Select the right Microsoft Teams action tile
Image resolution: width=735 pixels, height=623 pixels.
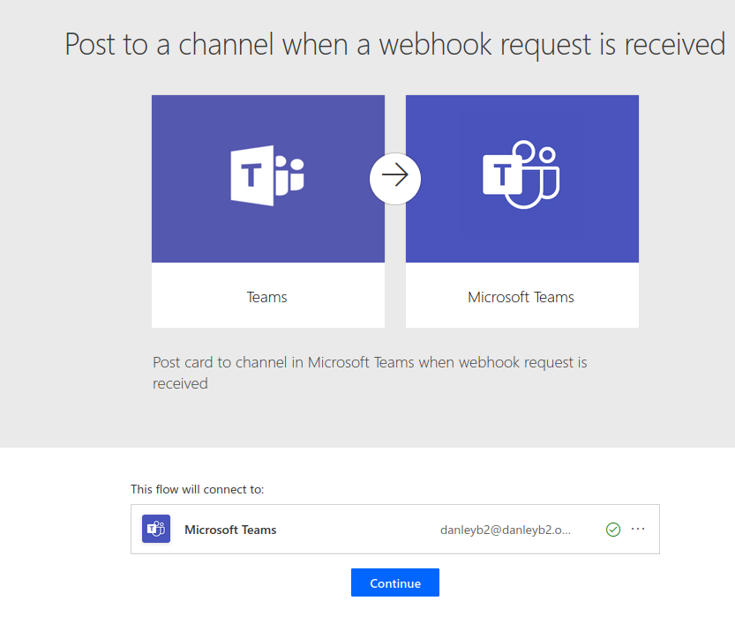[521, 211]
